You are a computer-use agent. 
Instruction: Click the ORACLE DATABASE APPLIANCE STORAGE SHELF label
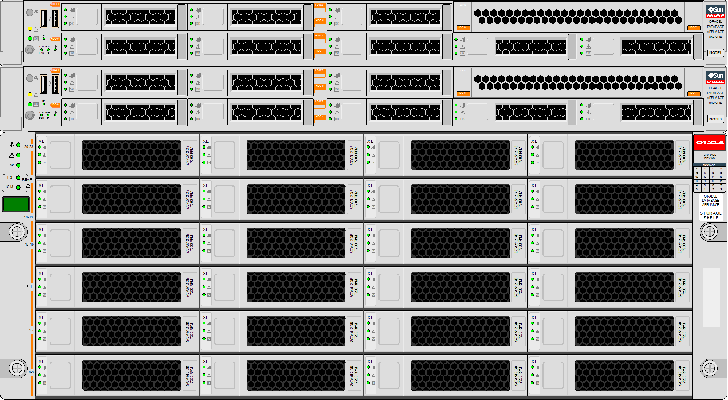point(711,207)
